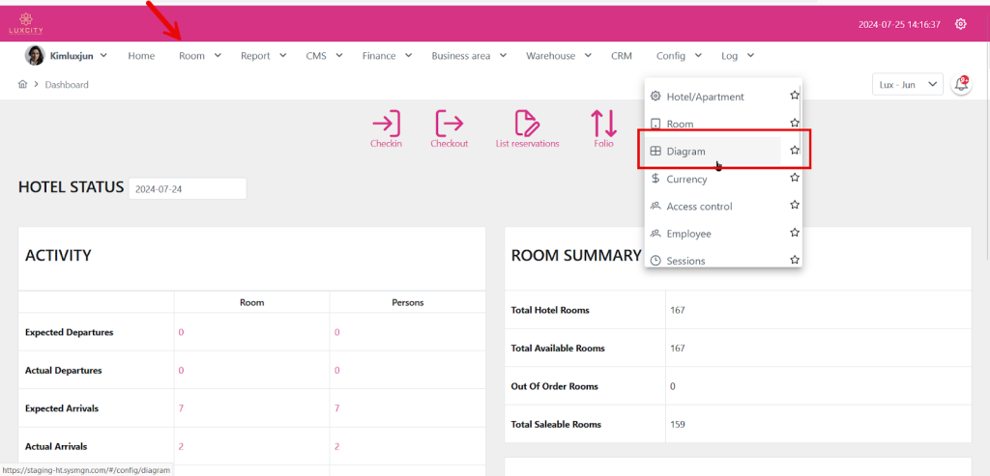Open the Folio shortcut icon
The width and height of the screenshot is (990, 476).
pos(603,124)
